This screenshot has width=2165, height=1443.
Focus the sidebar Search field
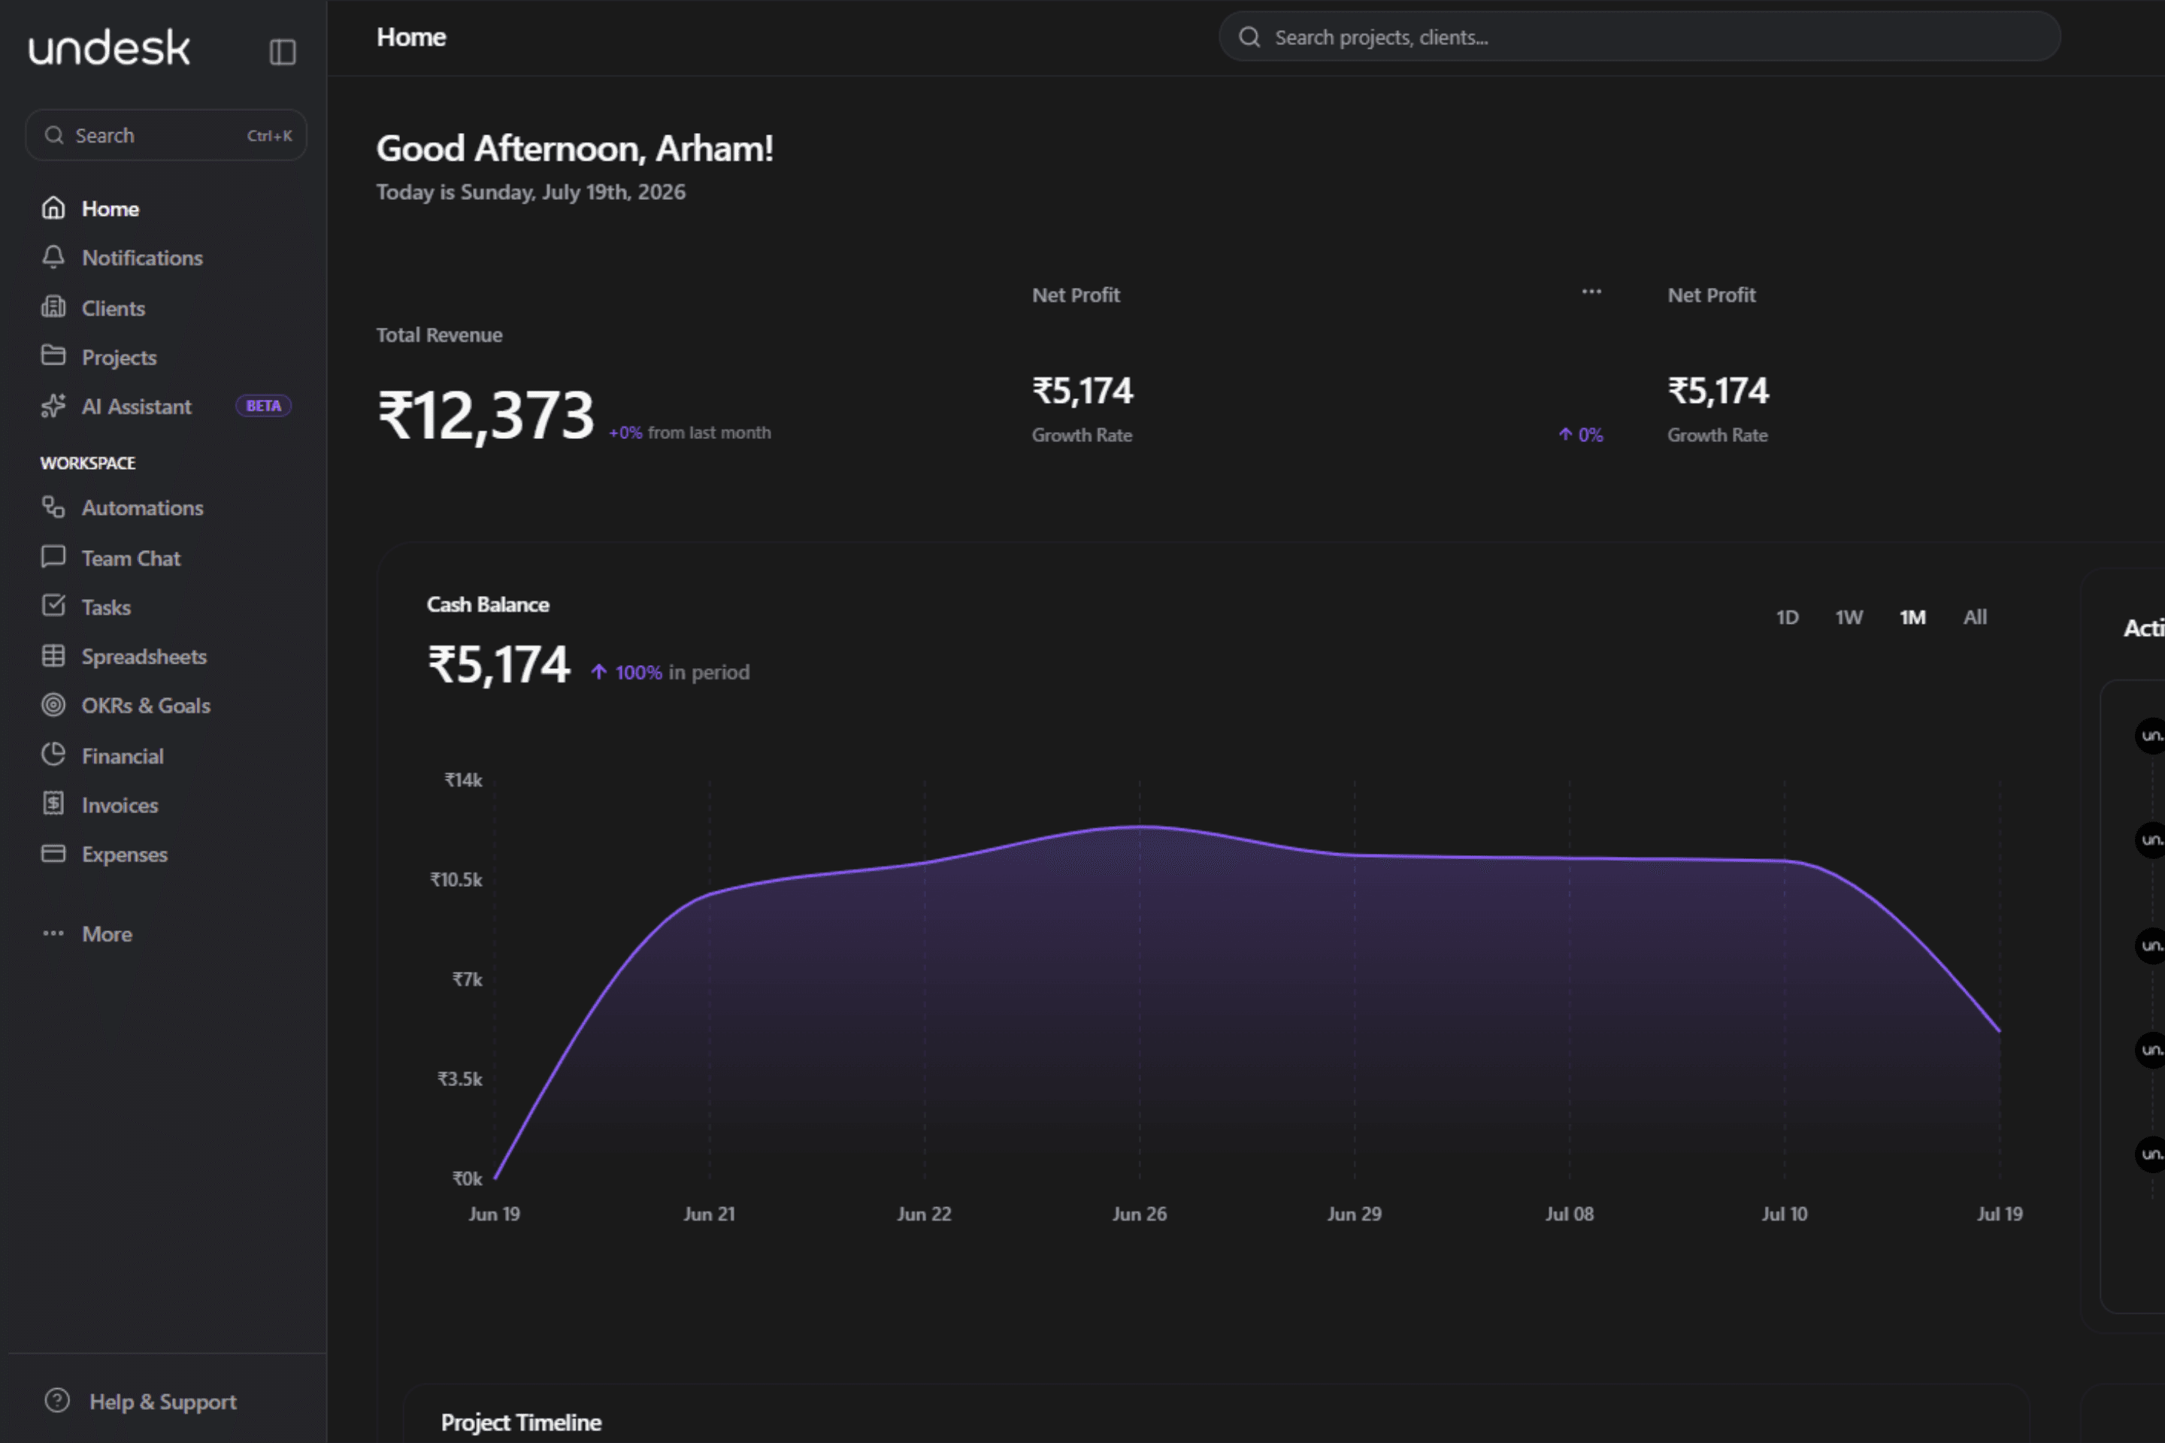pos(165,135)
